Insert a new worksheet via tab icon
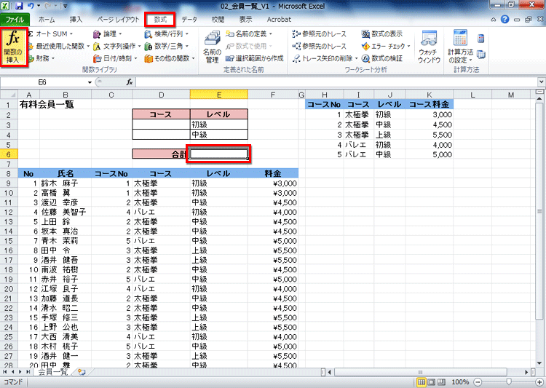 point(82,372)
